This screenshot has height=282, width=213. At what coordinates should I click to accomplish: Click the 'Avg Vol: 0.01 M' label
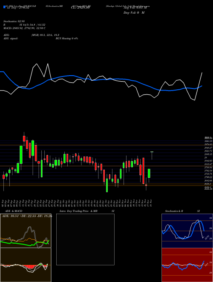click(x=135, y=8)
